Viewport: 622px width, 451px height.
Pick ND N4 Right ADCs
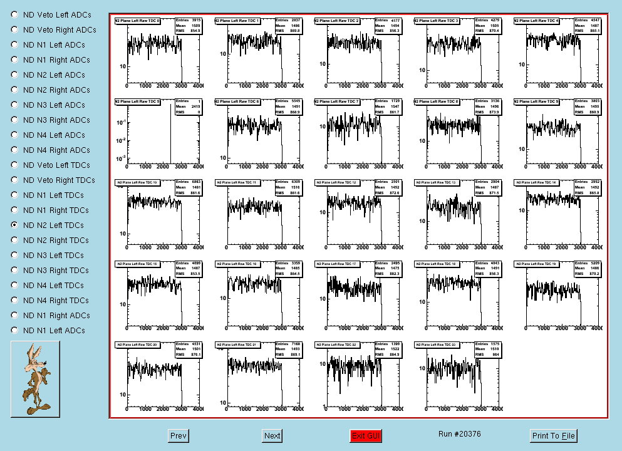pos(14,150)
